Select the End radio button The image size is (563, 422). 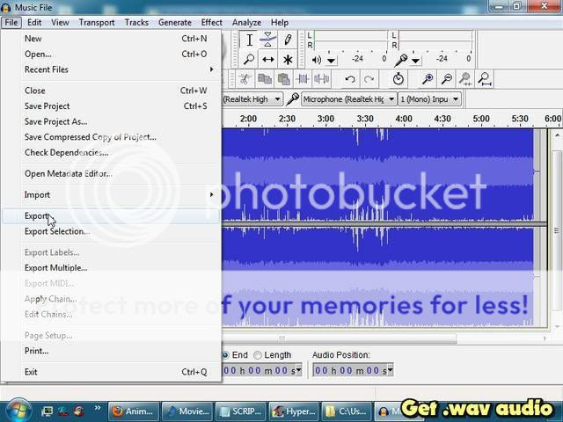(x=225, y=355)
